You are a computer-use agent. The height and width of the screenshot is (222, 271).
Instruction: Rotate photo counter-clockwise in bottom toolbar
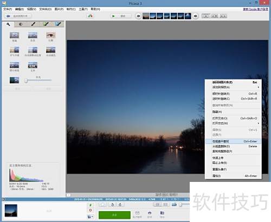point(112,205)
